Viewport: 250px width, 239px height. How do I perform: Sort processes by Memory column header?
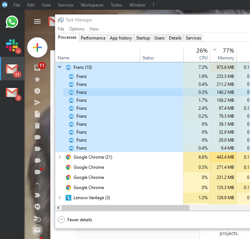click(224, 54)
